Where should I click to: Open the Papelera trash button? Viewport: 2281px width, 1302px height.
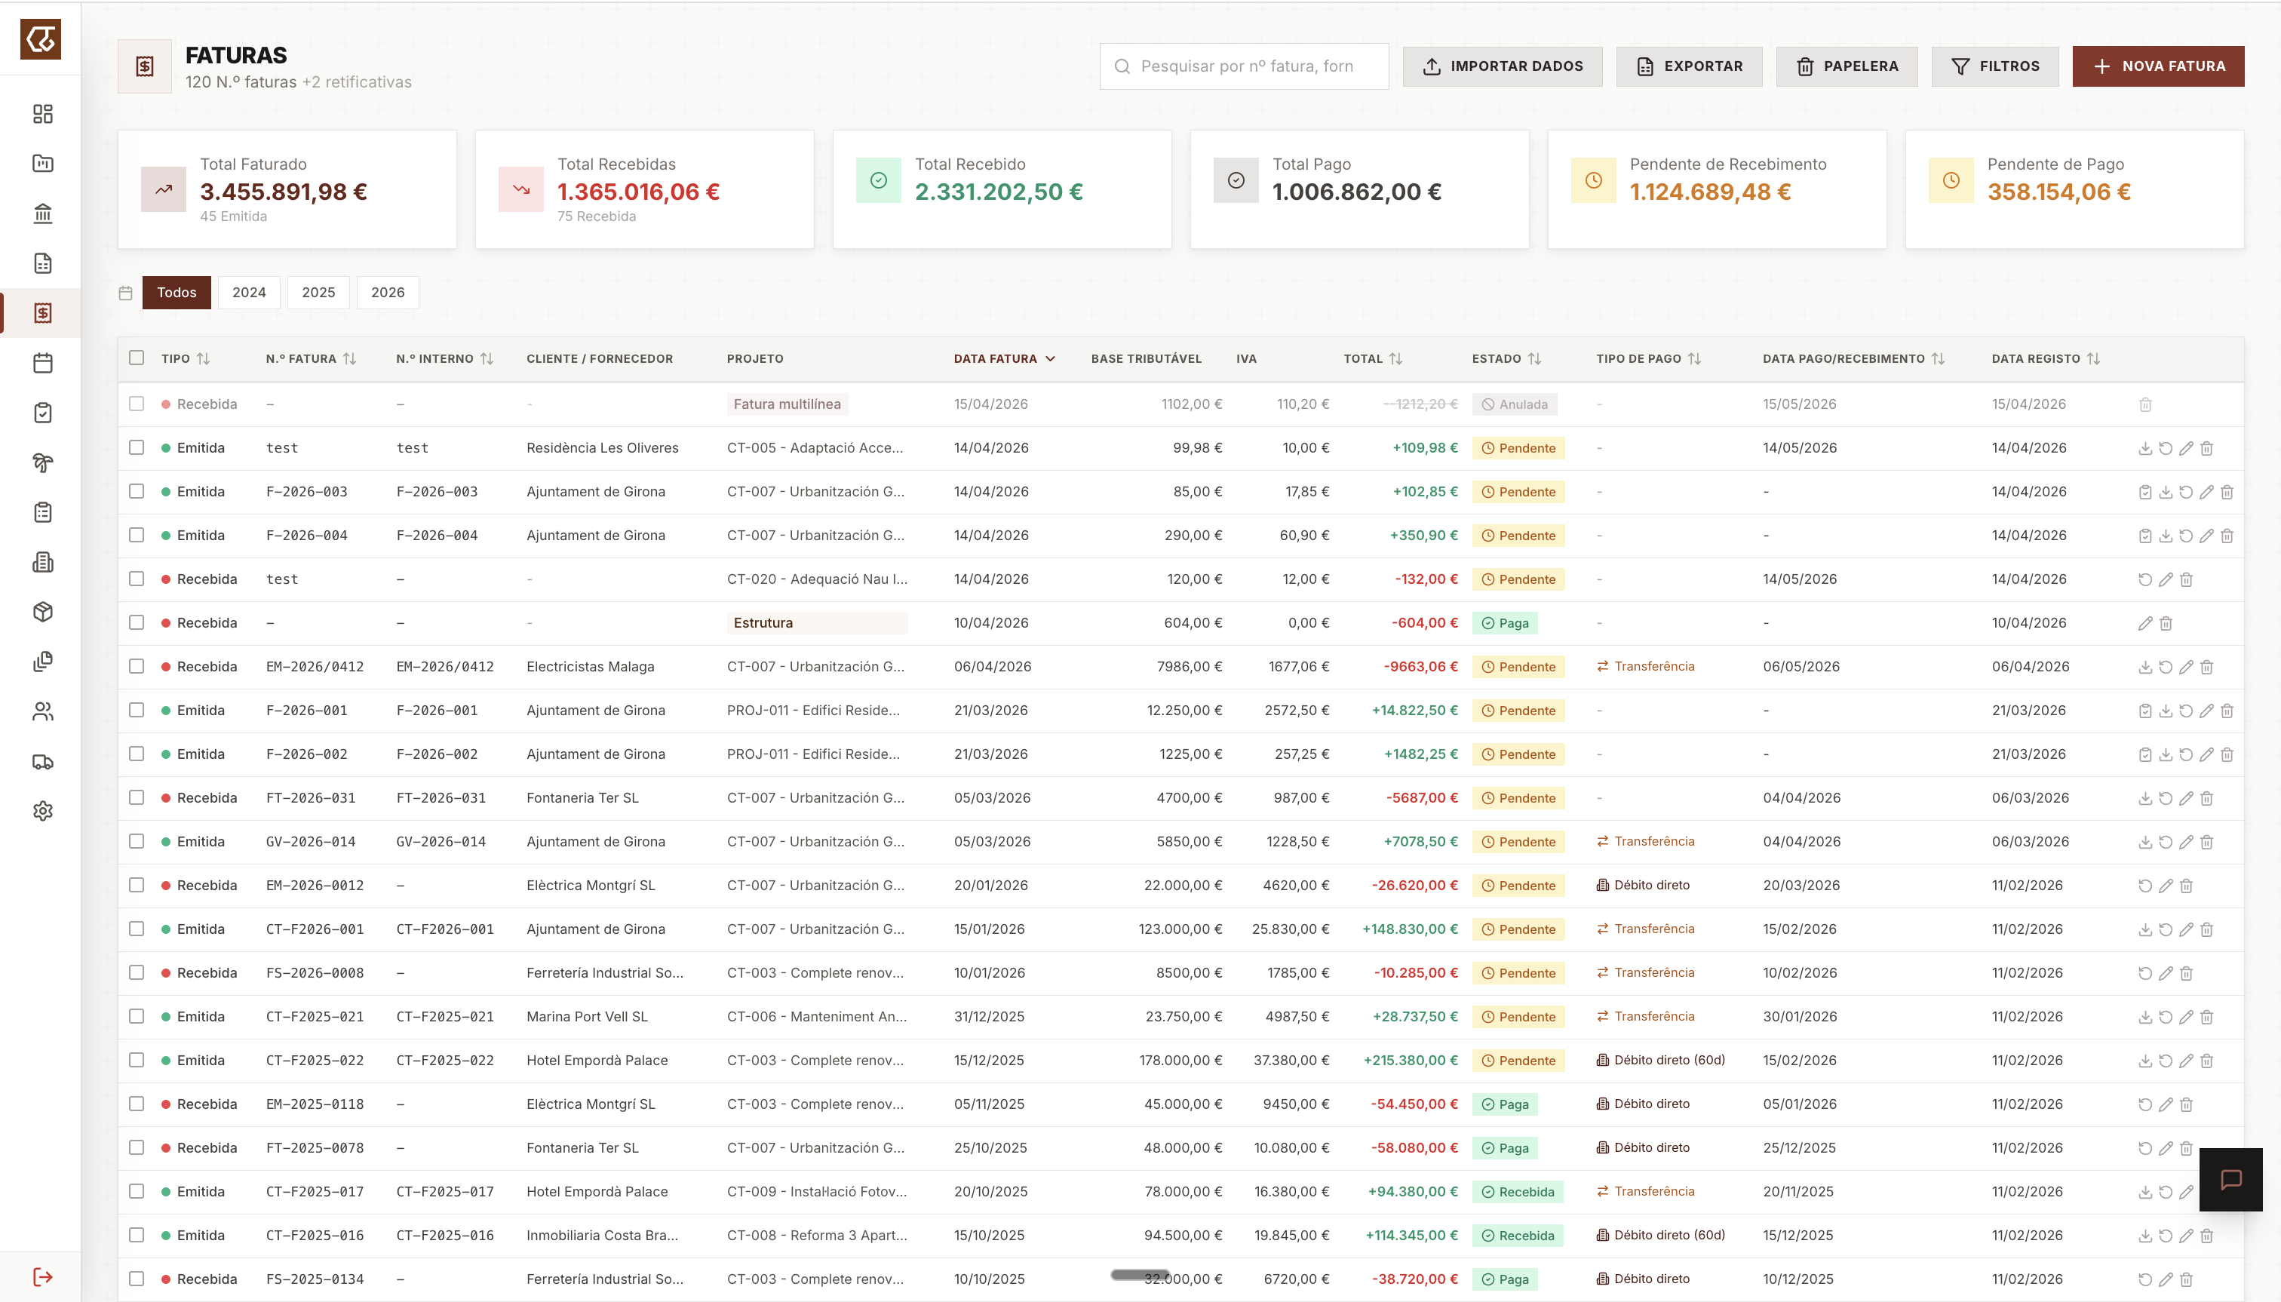tap(1847, 66)
